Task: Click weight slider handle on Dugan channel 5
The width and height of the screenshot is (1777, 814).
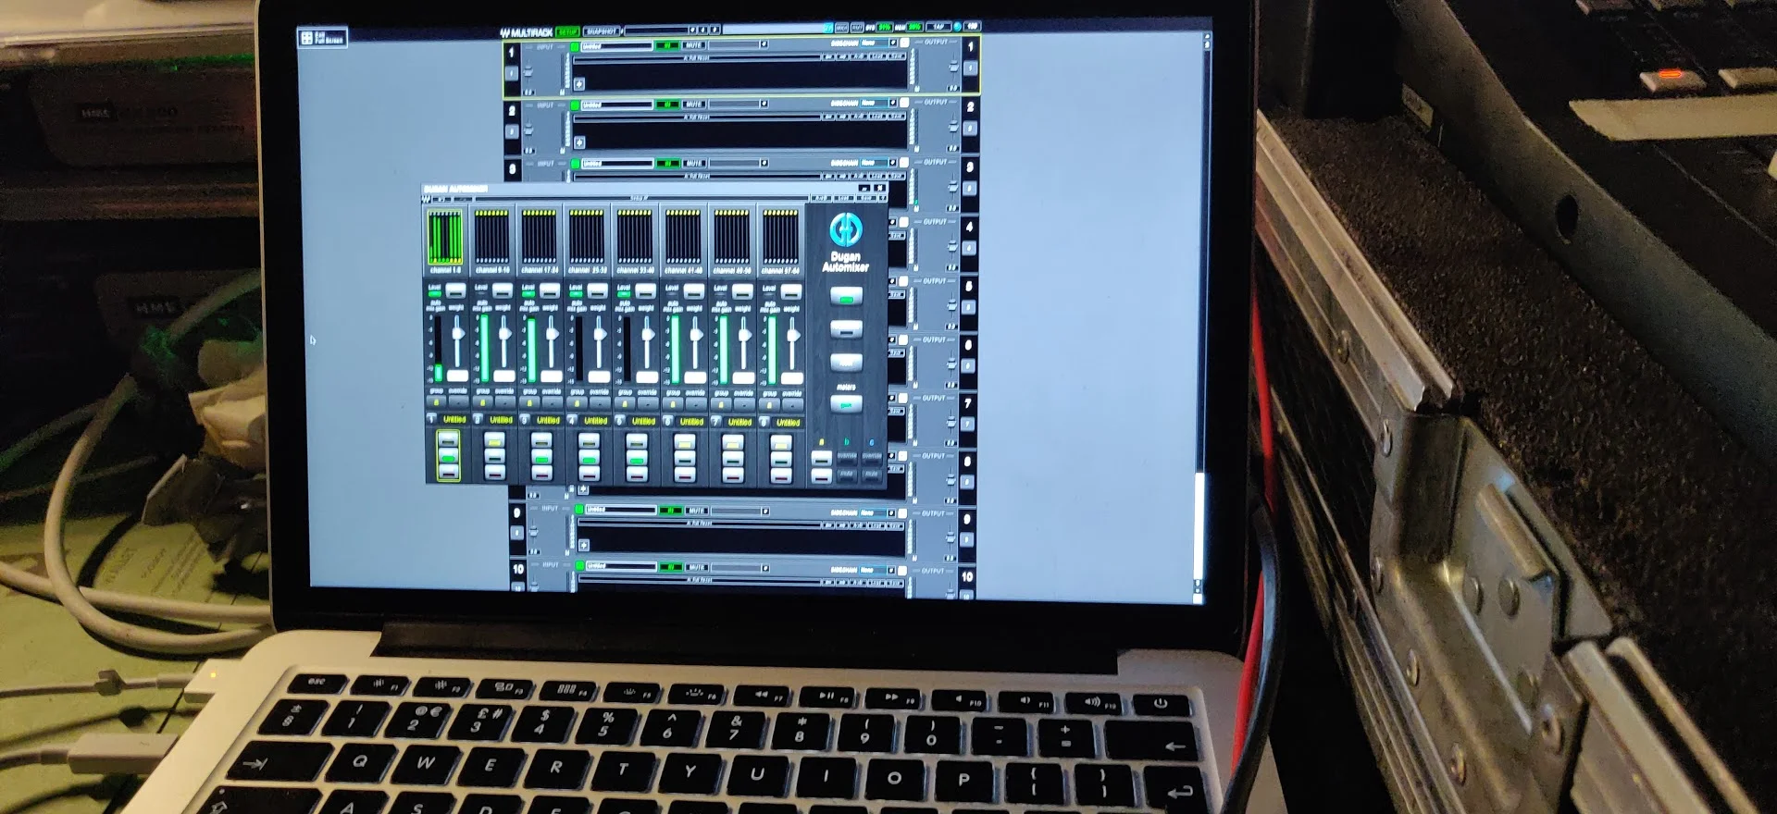Action: tap(648, 334)
